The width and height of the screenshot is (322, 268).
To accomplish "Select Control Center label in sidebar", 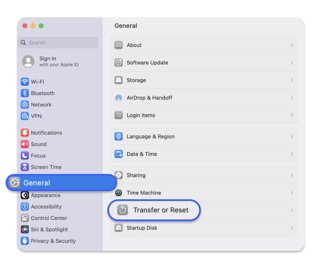I will pyautogui.click(x=49, y=218).
